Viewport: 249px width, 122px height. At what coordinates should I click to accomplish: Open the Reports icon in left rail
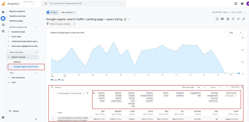click(3, 19)
